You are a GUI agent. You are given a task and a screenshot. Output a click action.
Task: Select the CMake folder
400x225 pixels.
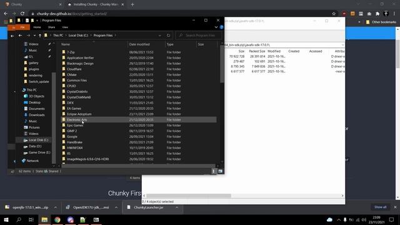(x=71, y=75)
